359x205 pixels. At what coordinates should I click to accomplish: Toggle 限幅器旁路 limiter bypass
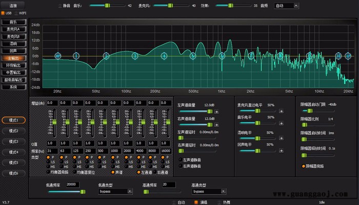[304, 166]
